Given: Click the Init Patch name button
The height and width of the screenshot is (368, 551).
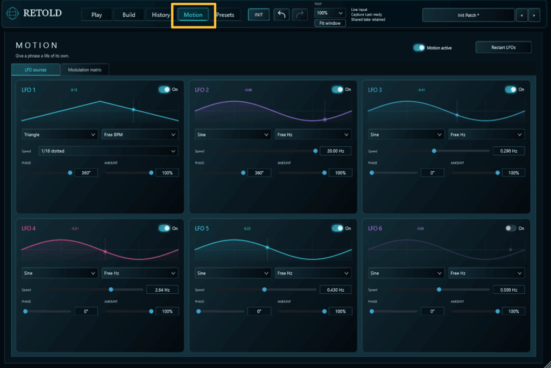Looking at the screenshot, I should 469,15.
